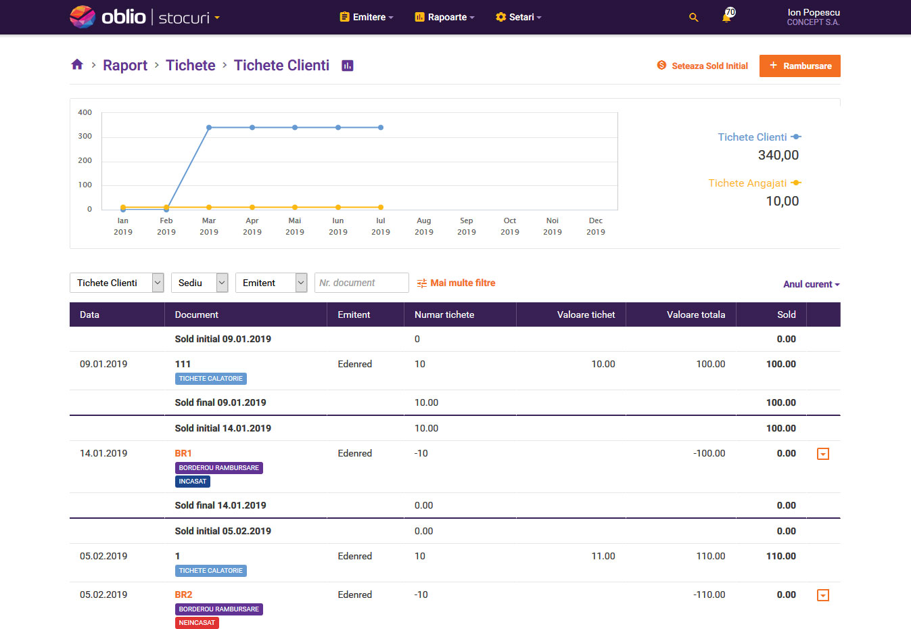Screen dimensions: 911x629
Task: Click the Rambursare button
Action: [800, 66]
